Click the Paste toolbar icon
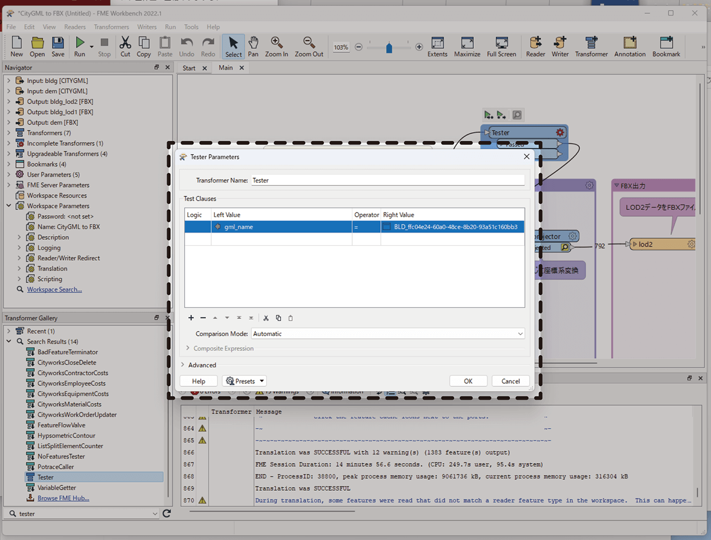The height and width of the screenshot is (540, 711). [x=165, y=47]
